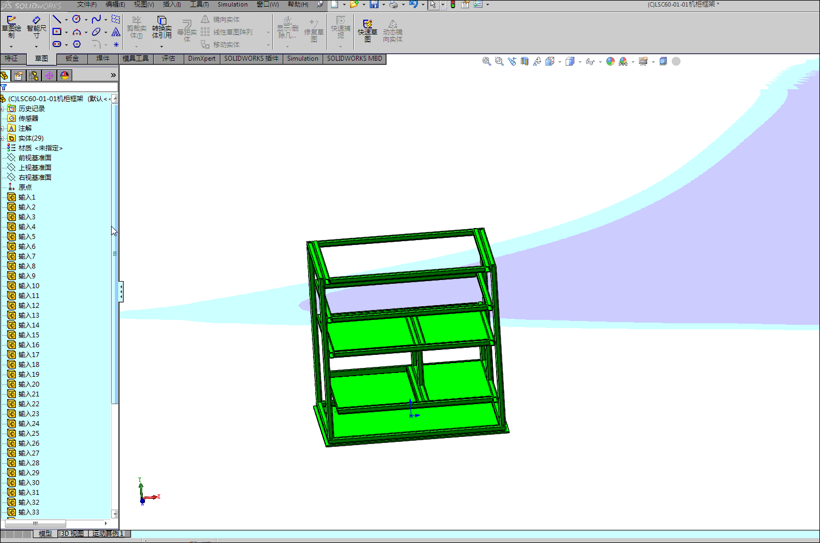Select 上视基准面 plane in tree
This screenshot has width=820, height=543.
pos(35,168)
